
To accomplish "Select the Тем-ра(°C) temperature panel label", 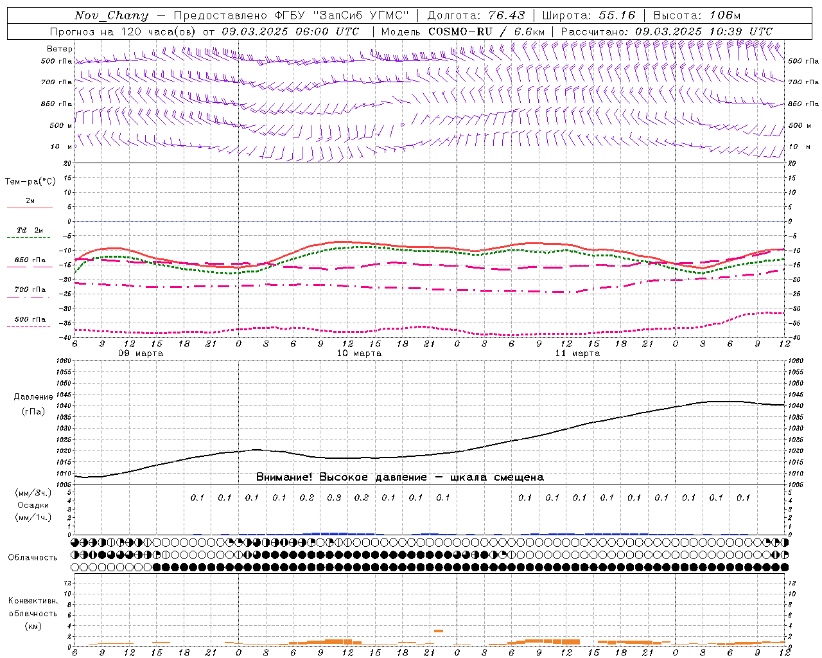I will click(x=30, y=182).
